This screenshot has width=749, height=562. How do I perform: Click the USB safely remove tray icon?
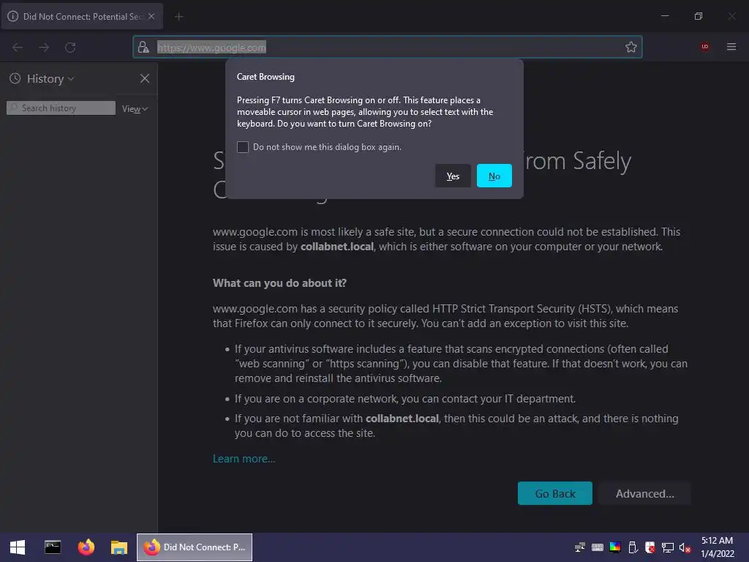click(633, 547)
